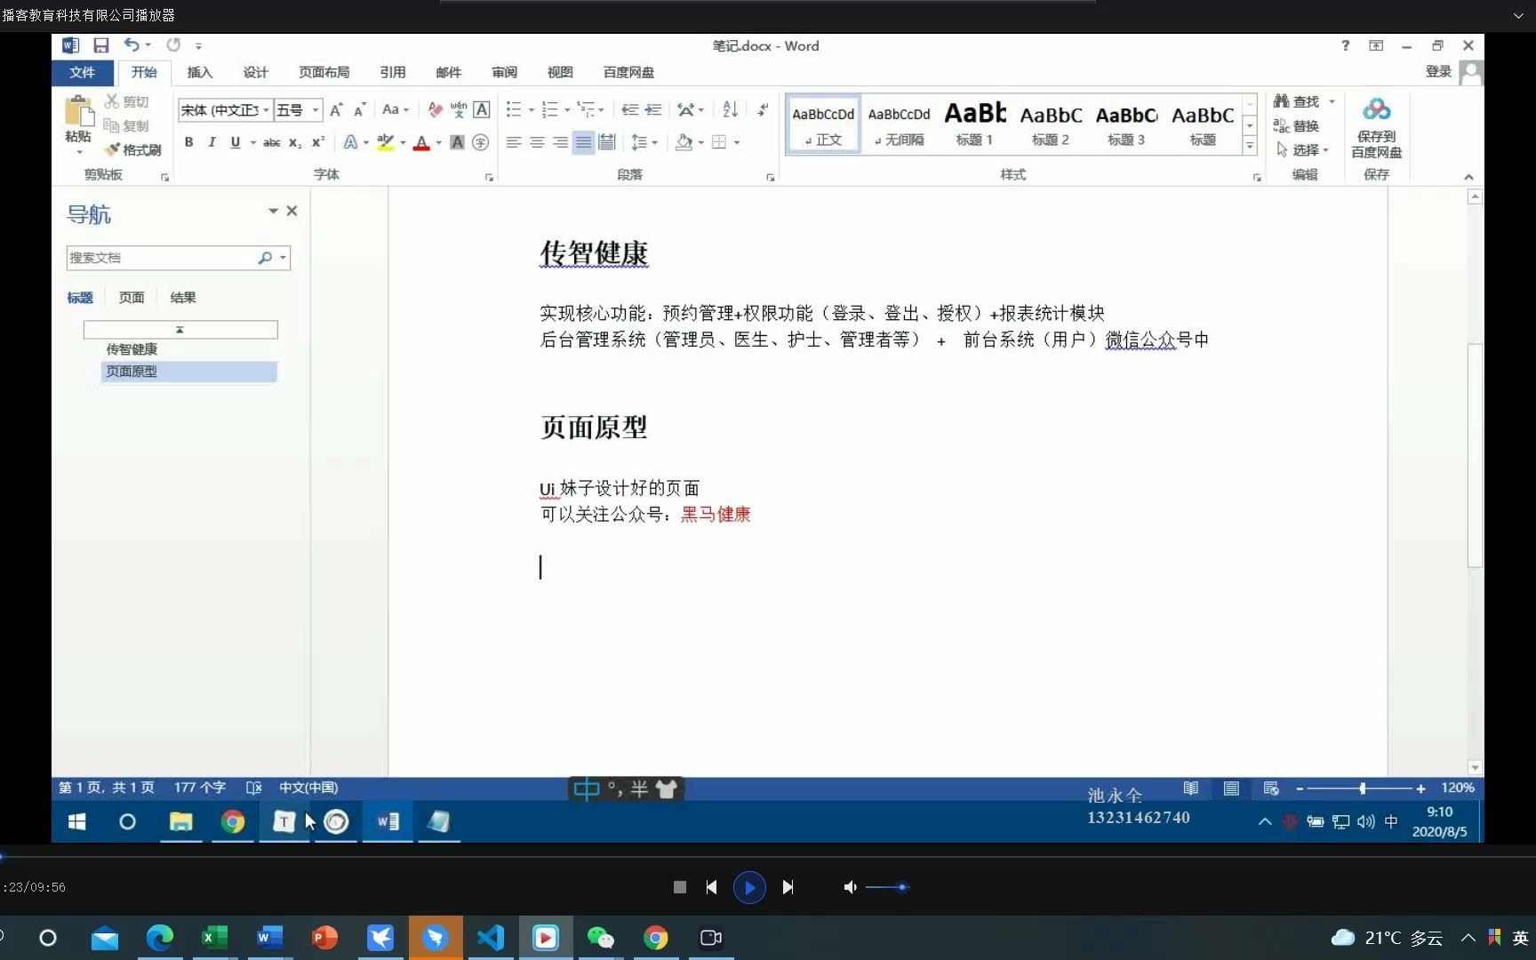Screen dimensions: 1536x960
Task: Increase the paragraph indent
Action: tap(653, 110)
